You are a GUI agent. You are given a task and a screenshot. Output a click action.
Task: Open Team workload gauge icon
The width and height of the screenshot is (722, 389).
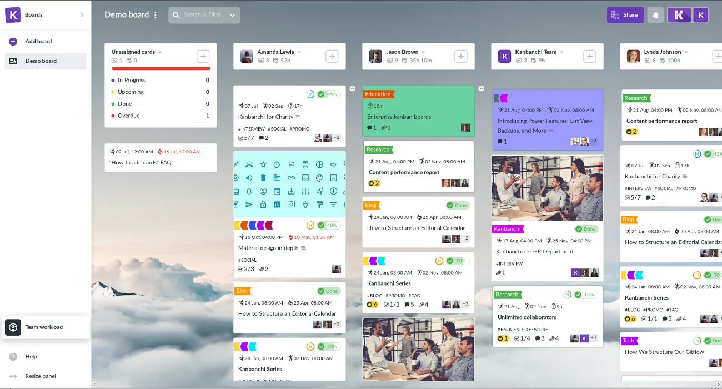[x=13, y=327]
